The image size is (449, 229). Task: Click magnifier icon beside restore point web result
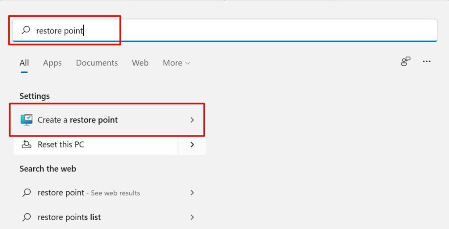(26, 193)
